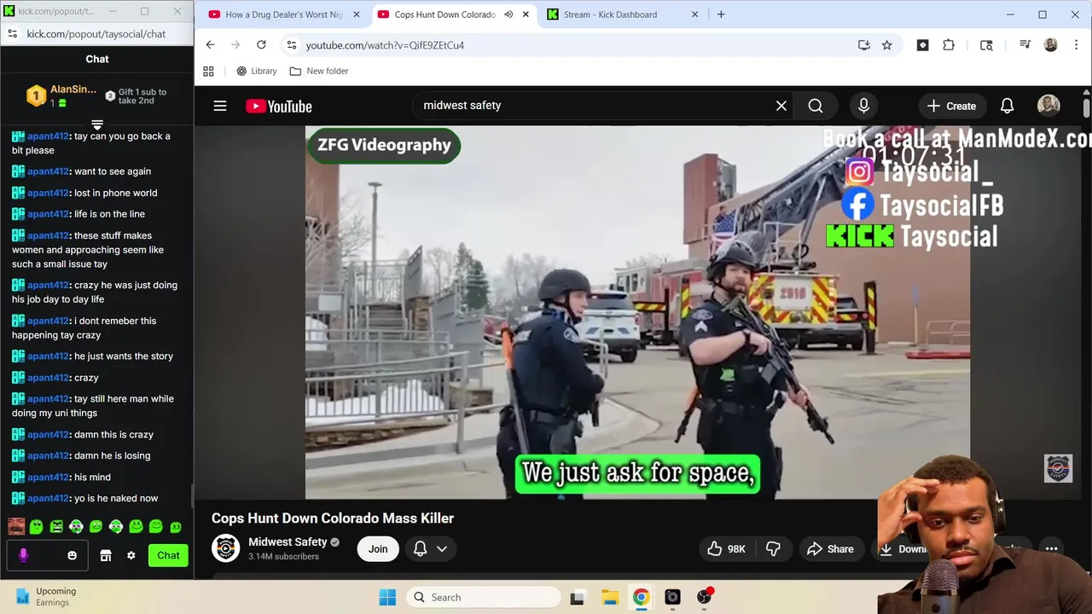Open Task View on the taskbar

[577, 598]
